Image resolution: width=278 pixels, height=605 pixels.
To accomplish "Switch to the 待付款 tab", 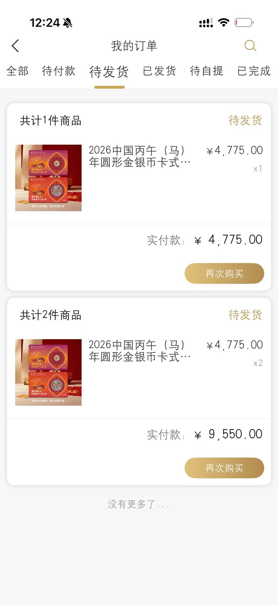I will pos(59,71).
